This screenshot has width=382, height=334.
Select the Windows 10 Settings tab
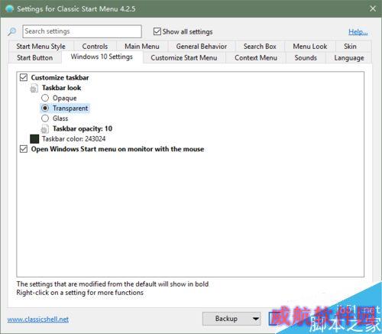[x=102, y=57]
